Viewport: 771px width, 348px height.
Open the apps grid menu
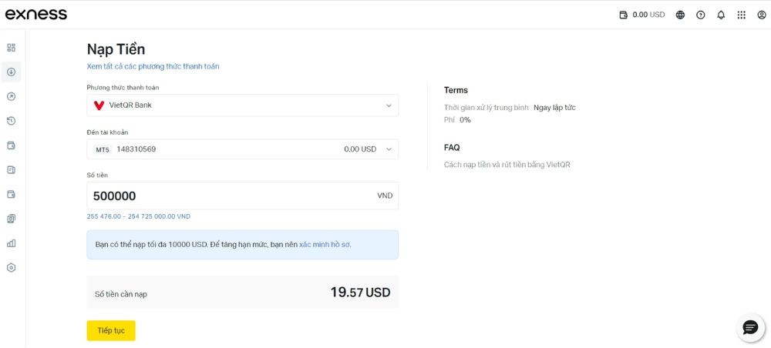741,15
